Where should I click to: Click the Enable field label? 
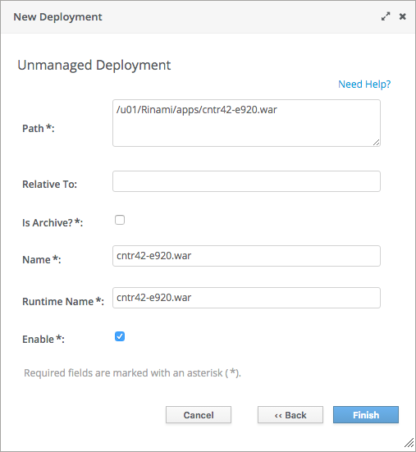coord(43,340)
